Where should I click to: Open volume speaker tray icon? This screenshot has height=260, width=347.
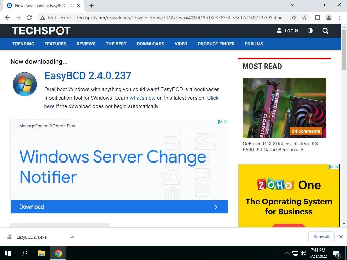pos(303,253)
